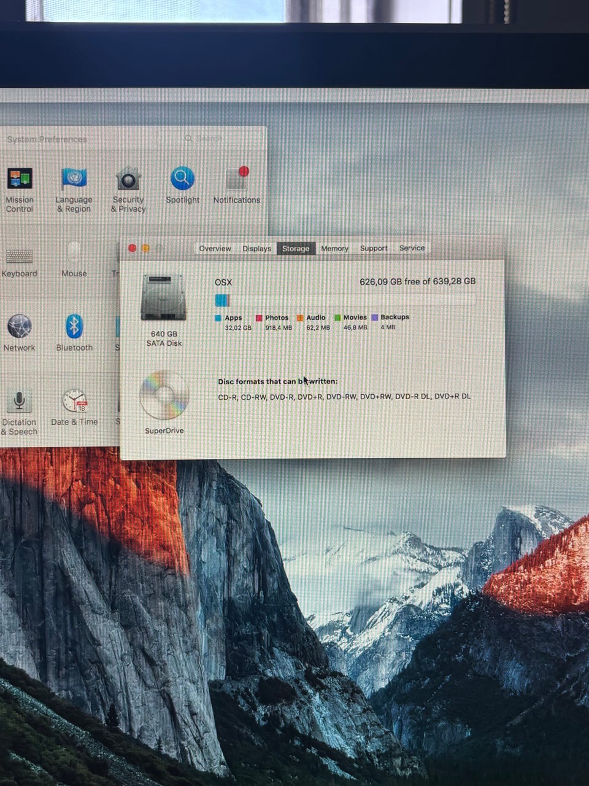
Task: Switch to the Overview tab
Action: tap(215, 249)
